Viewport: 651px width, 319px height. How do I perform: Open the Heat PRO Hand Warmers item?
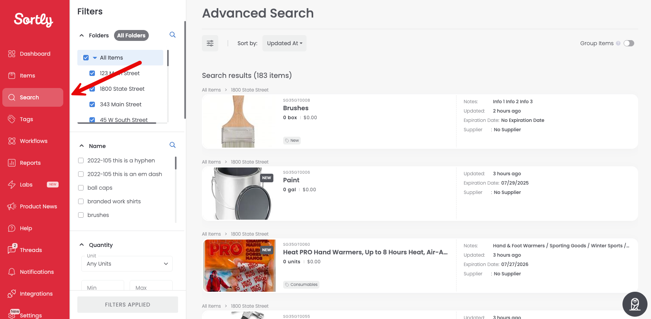pos(366,252)
